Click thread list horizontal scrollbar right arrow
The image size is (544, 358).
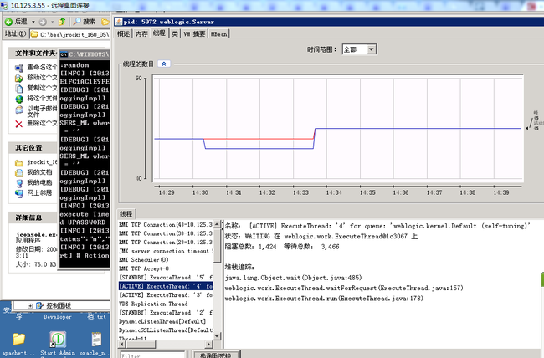208,344
